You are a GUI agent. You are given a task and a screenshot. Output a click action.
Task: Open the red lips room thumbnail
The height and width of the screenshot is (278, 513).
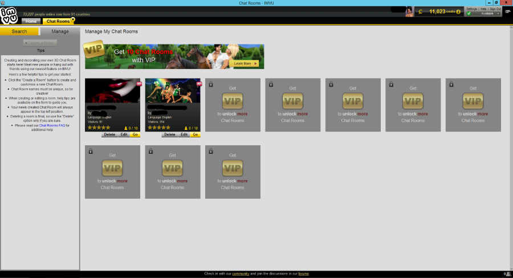point(112,91)
